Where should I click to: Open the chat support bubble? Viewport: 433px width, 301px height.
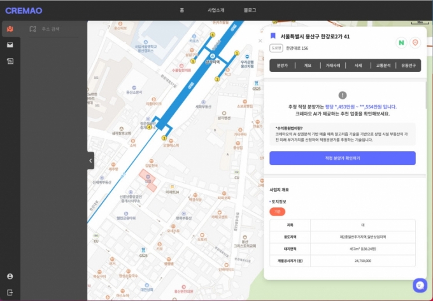(x=420, y=285)
